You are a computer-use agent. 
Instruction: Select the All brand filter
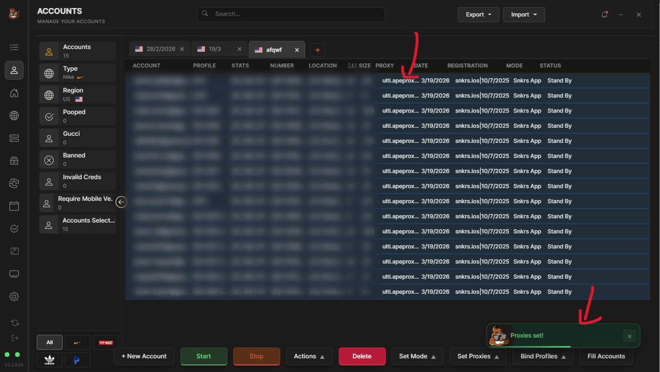[49, 342]
